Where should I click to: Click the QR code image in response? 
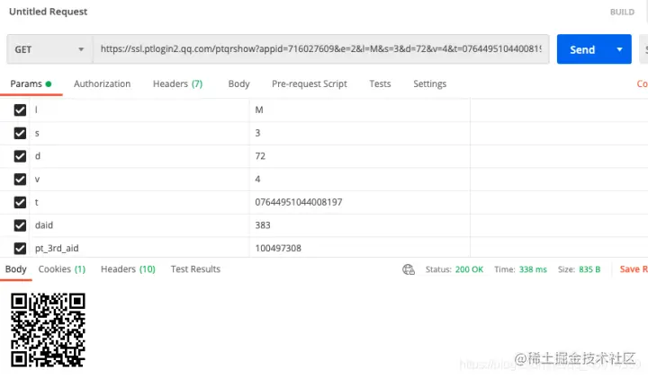click(x=48, y=330)
